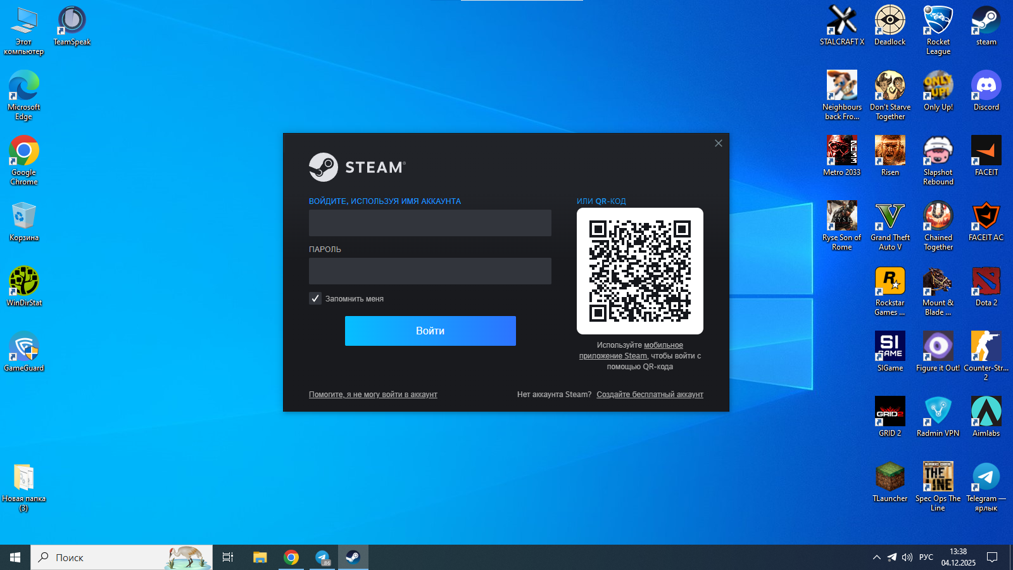Viewport: 1013px width, 570px height.
Task: Open the SIGame desktop icon
Action: [890, 351]
